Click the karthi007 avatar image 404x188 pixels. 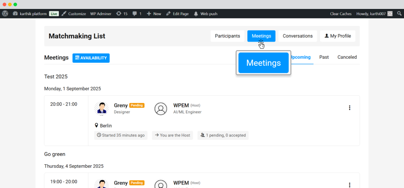[390, 14]
